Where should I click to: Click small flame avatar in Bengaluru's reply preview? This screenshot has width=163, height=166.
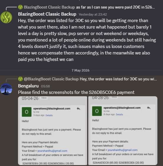coord(20,79)
